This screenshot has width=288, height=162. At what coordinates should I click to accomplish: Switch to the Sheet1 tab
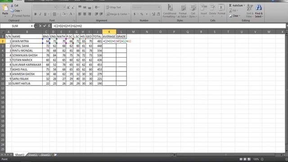(20, 155)
